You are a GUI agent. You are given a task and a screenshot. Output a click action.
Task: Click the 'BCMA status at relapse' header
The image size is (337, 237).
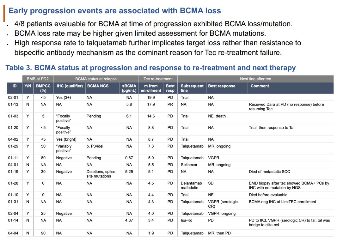click(96, 79)
